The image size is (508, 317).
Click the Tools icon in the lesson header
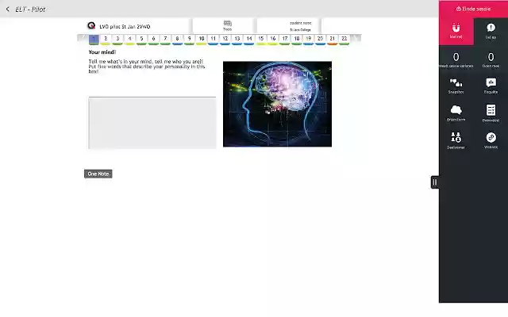click(228, 25)
